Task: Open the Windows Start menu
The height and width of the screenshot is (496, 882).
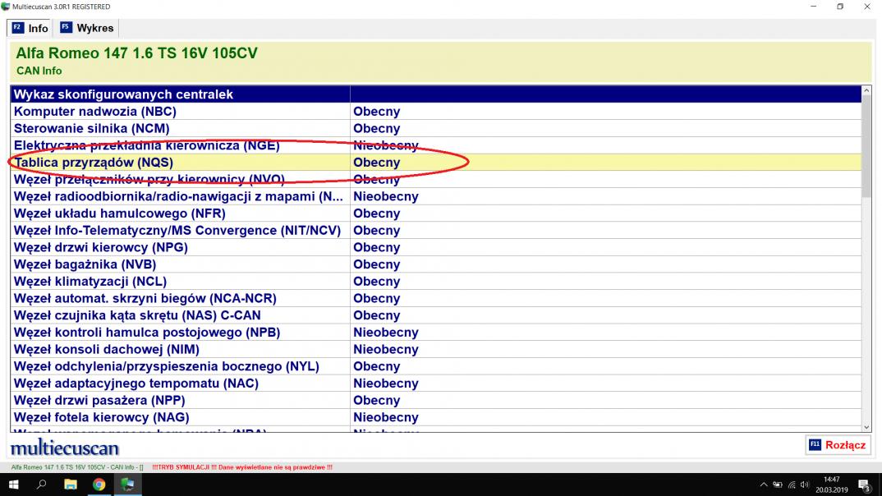Action: (x=13, y=485)
